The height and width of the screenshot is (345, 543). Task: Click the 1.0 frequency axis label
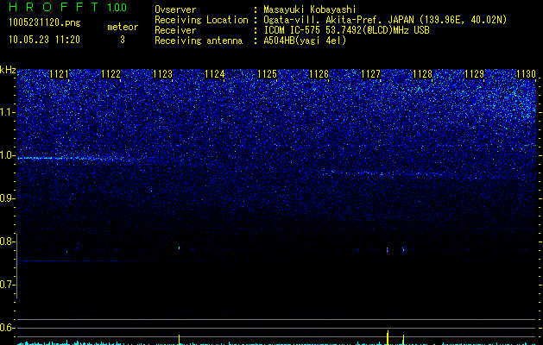click(x=8, y=155)
